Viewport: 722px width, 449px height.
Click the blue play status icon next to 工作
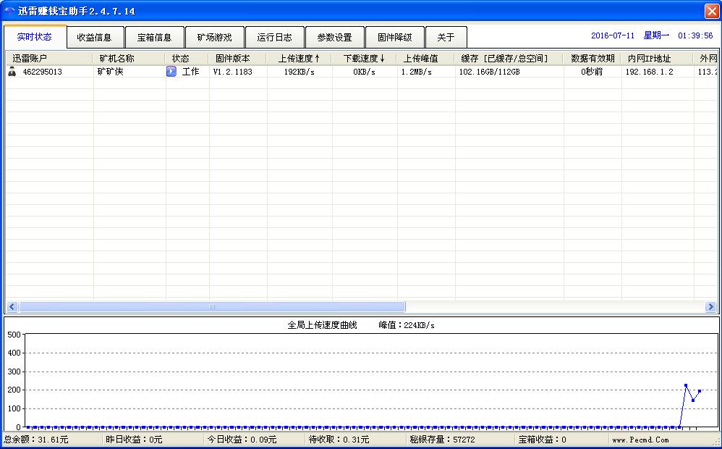[171, 72]
